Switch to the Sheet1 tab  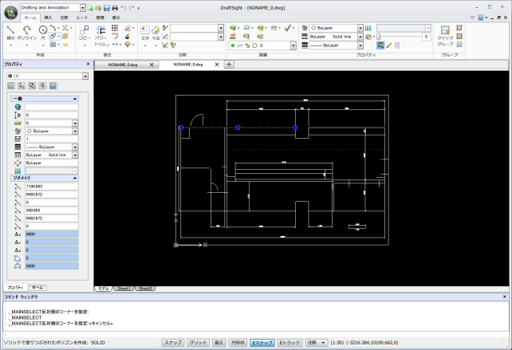tap(124, 288)
